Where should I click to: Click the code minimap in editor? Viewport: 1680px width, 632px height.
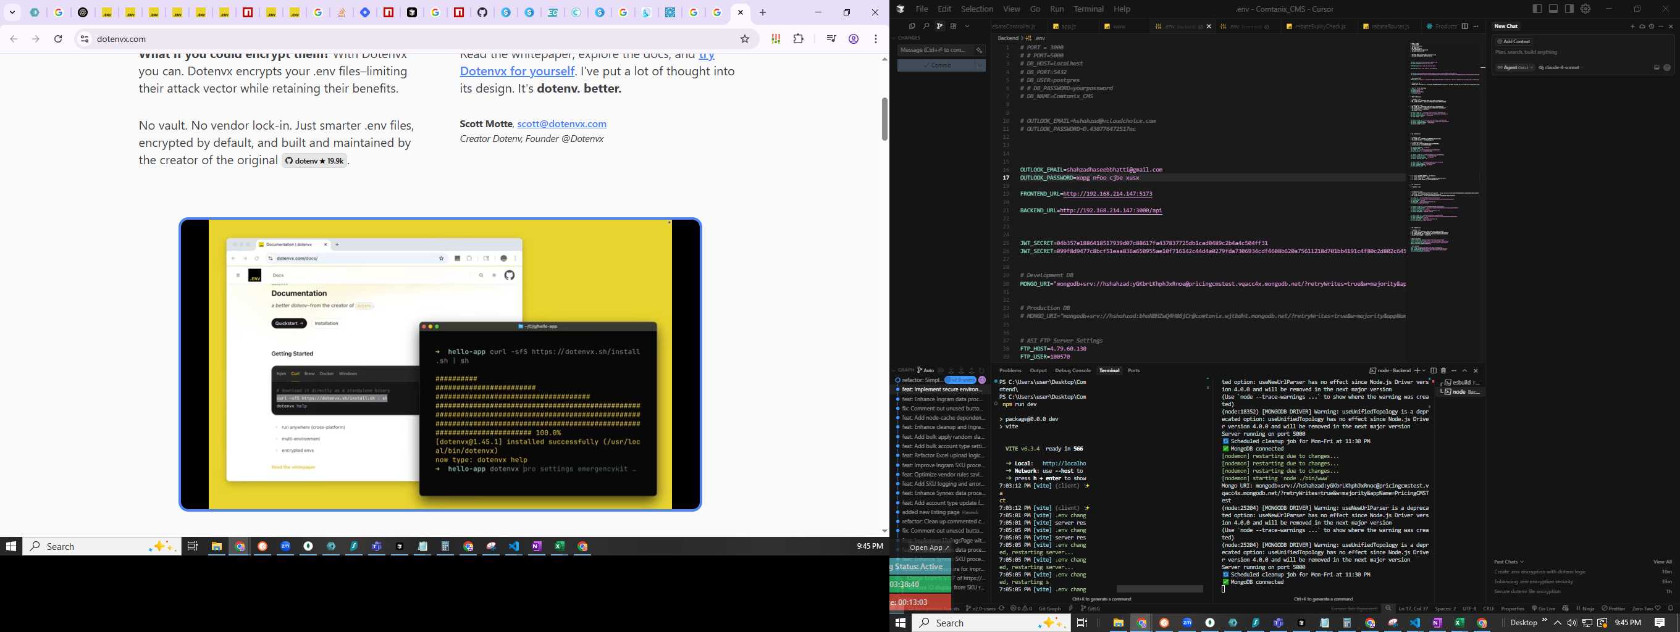coord(1443,147)
